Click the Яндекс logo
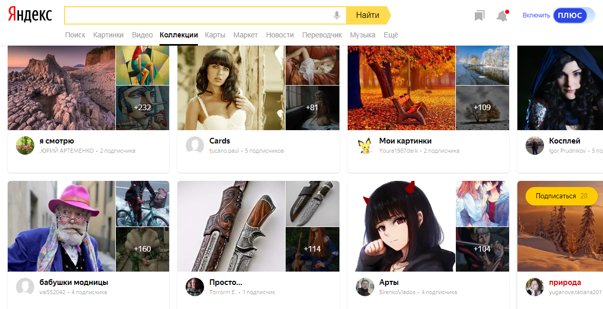 click(30, 15)
